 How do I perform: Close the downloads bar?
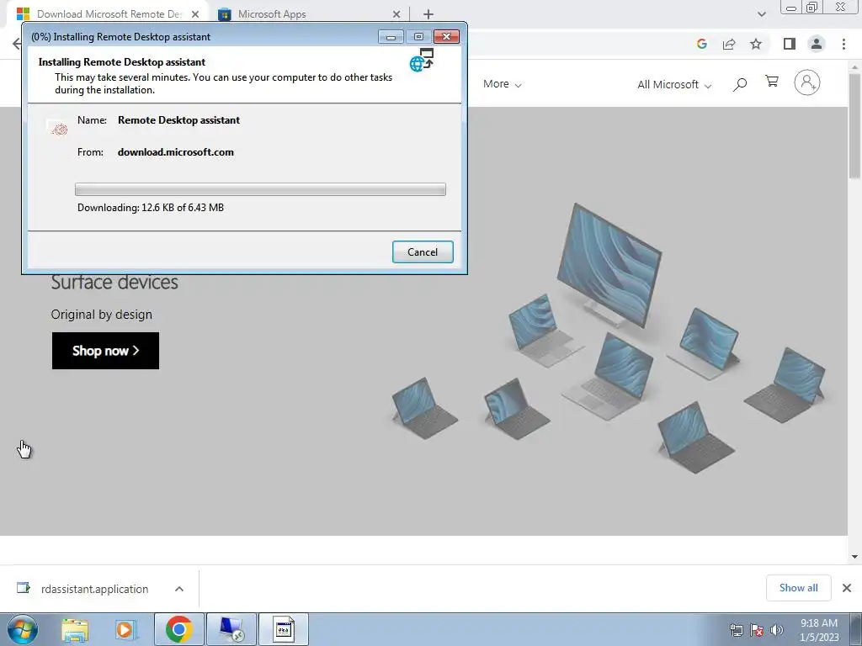(x=847, y=588)
